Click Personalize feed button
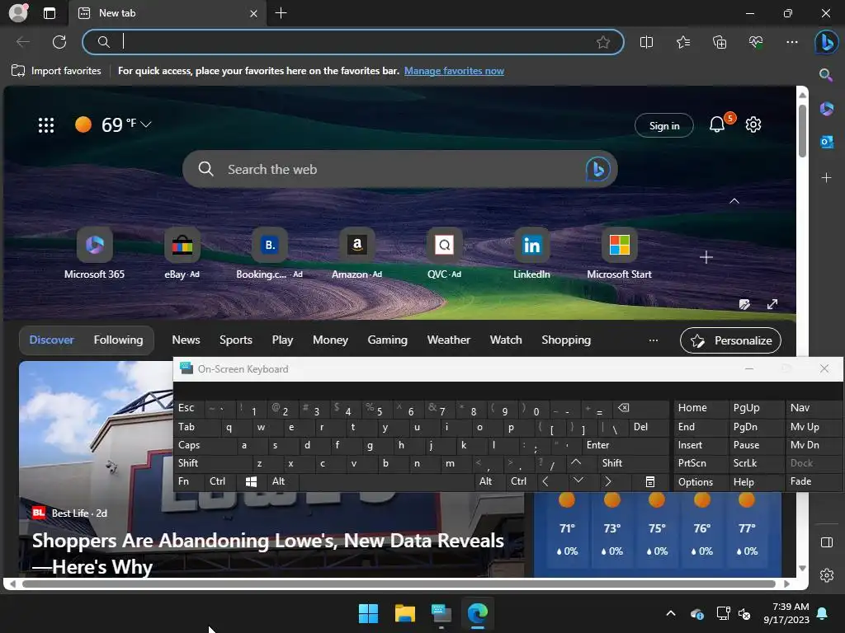 pos(731,340)
